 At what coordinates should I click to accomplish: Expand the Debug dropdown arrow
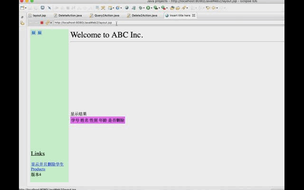(x=143, y=8)
